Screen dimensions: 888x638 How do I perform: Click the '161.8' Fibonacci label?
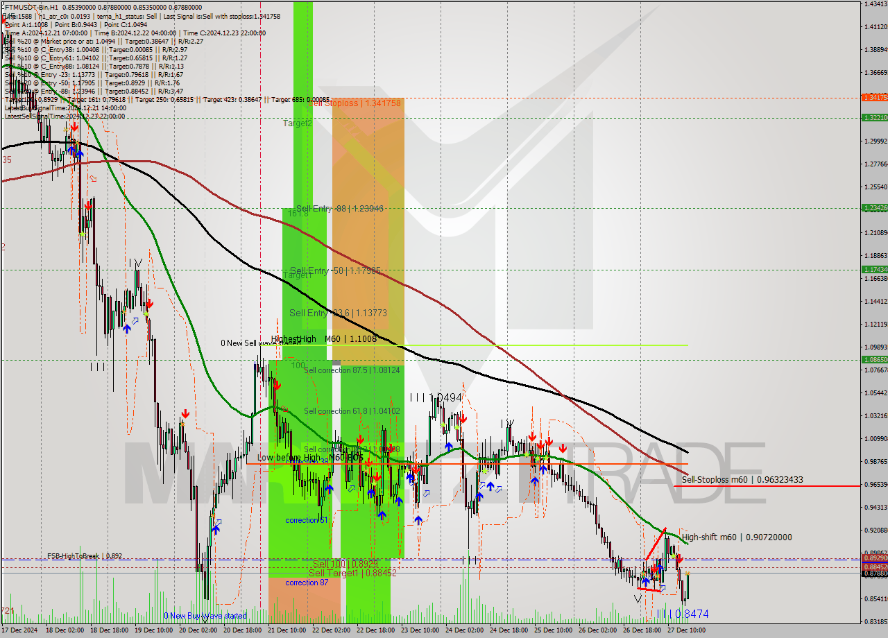298,214
